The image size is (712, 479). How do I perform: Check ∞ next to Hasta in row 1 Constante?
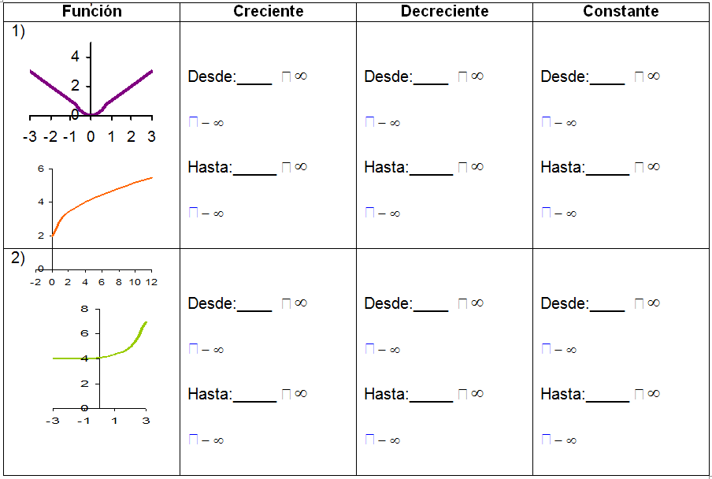tap(640, 166)
